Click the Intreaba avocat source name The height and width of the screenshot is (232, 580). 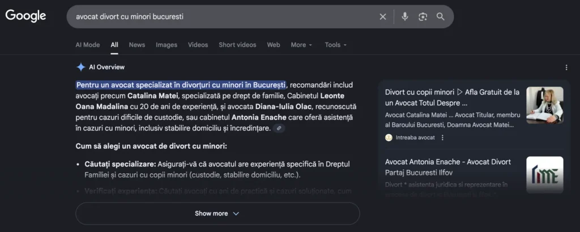[x=415, y=138]
